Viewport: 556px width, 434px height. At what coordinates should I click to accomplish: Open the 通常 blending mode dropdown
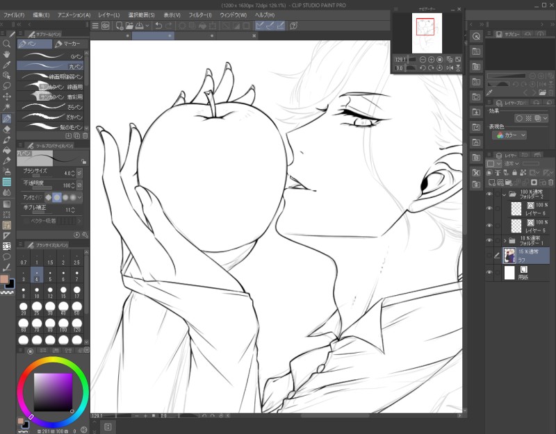(512, 164)
